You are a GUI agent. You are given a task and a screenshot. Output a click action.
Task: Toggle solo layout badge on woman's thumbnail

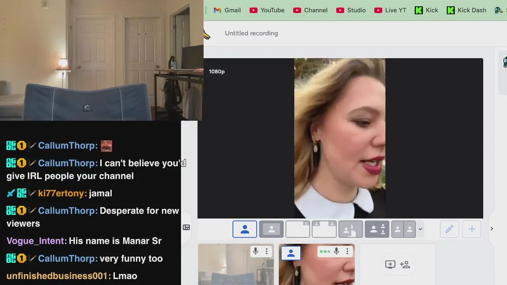point(291,253)
